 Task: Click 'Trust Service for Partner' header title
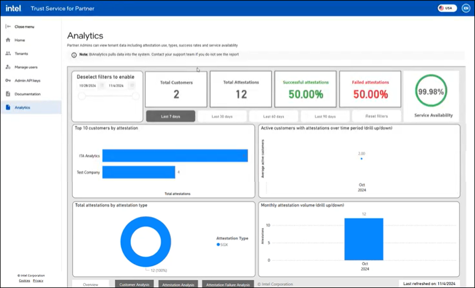point(63,8)
